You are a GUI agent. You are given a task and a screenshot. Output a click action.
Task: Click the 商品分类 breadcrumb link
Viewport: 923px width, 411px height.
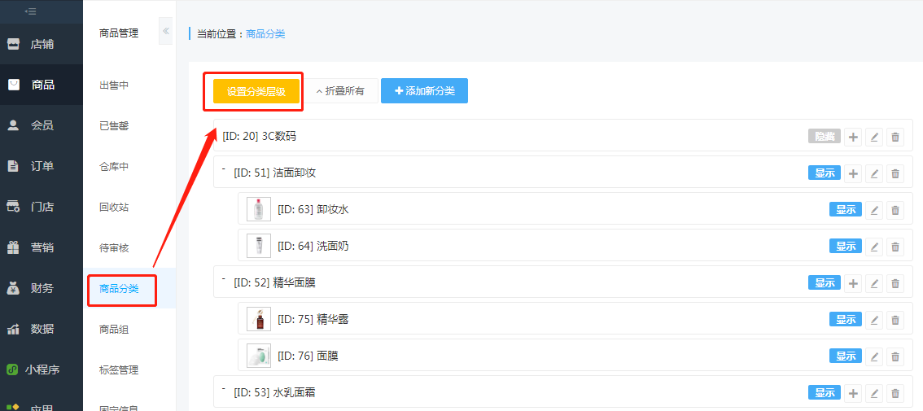click(x=265, y=34)
